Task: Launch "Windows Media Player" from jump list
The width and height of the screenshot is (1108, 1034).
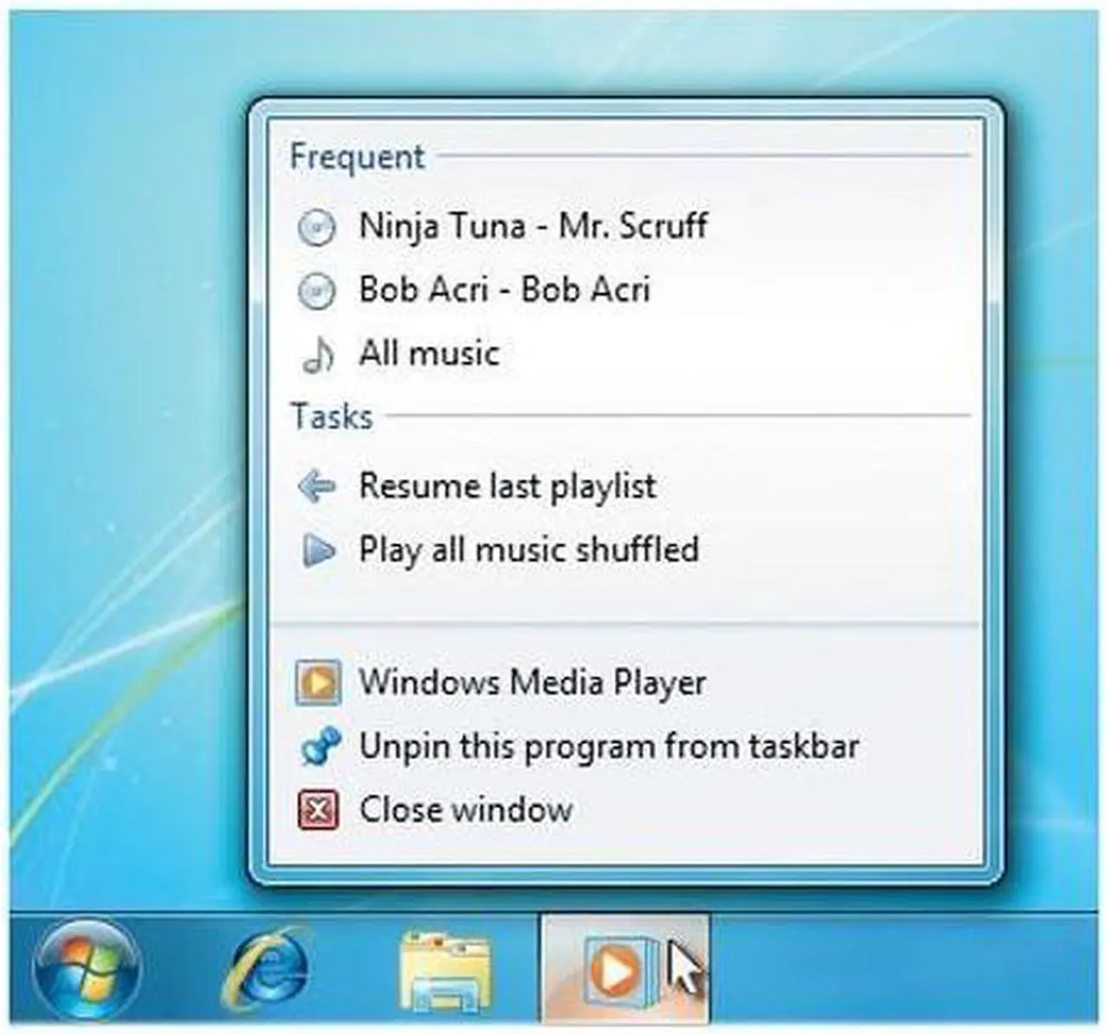Action: [532, 683]
